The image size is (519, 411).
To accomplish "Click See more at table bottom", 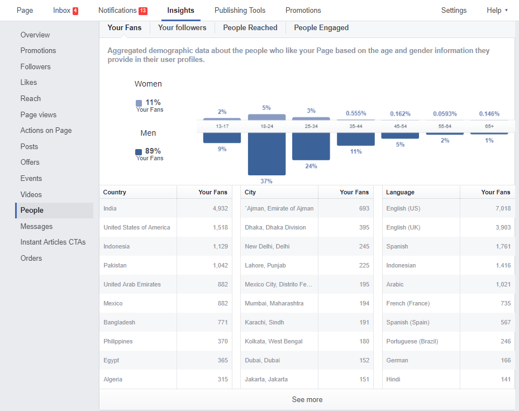I will (307, 400).
